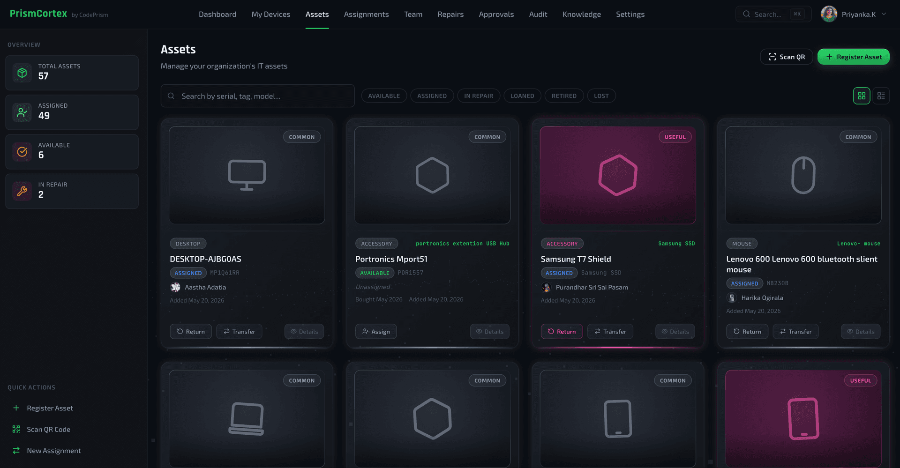This screenshot has width=900, height=468.
Task: Open the Team tab
Action: pyautogui.click(x=413, y=15)
